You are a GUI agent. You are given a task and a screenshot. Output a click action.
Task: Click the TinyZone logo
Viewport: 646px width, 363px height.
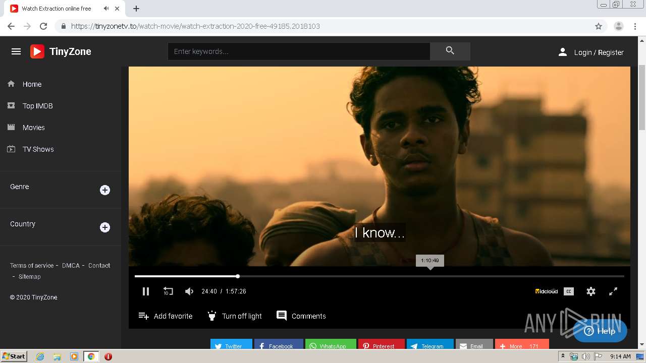point(61,51)
